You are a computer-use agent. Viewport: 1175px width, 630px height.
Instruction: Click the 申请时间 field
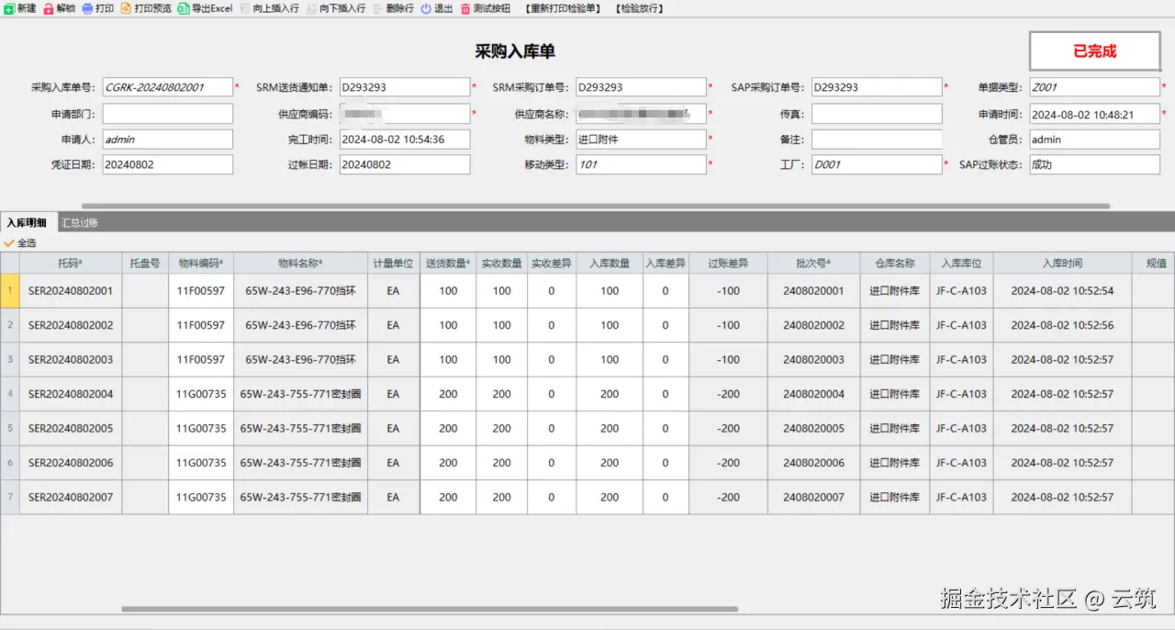pos(1094,114)
